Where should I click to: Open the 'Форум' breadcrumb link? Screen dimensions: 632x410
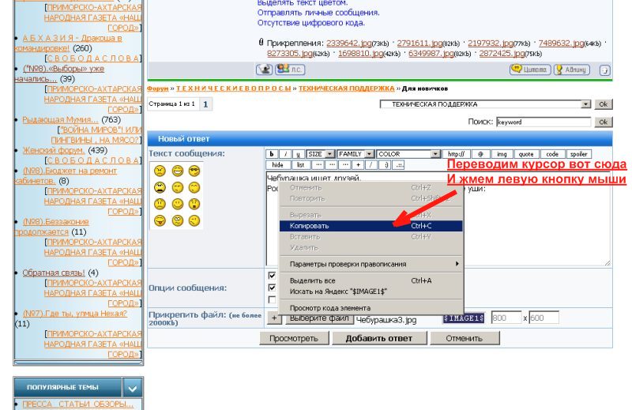point(157,88)
